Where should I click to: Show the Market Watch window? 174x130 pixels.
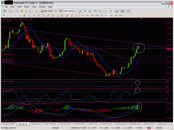[17, 11]
